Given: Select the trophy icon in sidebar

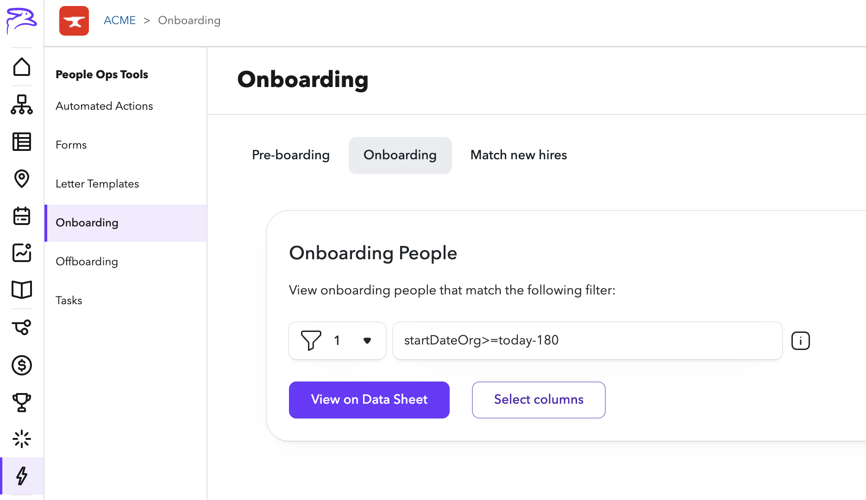Looking at the screenshot, I should (21, 402).
